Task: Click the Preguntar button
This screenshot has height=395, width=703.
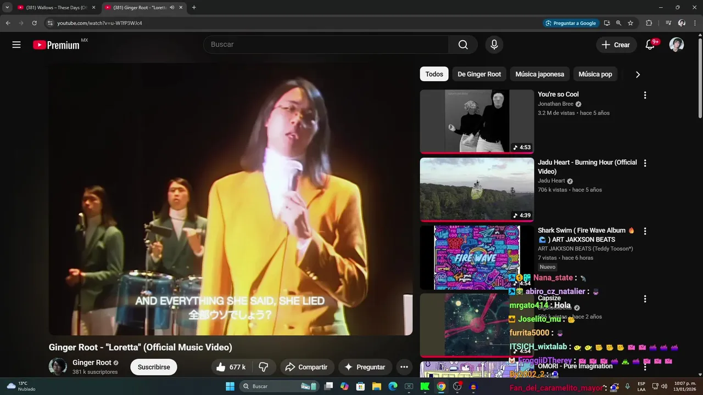Action: pyautogui.click(x=365, y=367)
